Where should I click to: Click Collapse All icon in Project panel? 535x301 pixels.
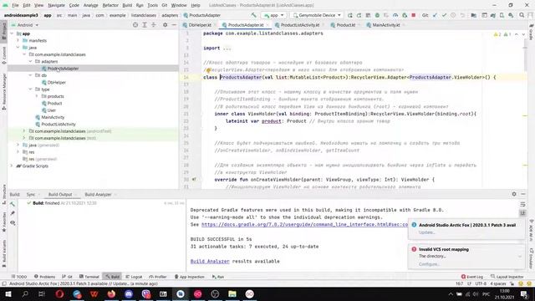tap(154, 25)
